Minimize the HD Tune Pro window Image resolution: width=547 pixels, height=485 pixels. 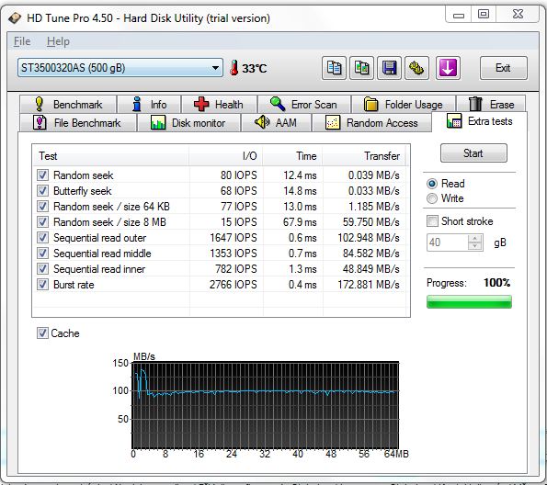(459, 15)
